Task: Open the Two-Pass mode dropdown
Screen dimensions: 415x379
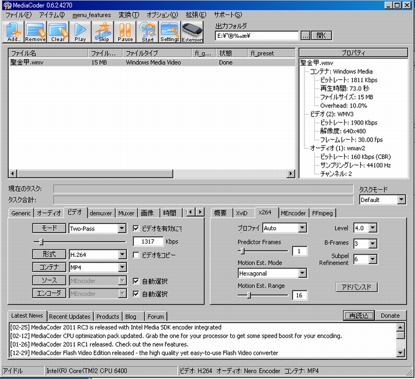Action: point(121,228)
